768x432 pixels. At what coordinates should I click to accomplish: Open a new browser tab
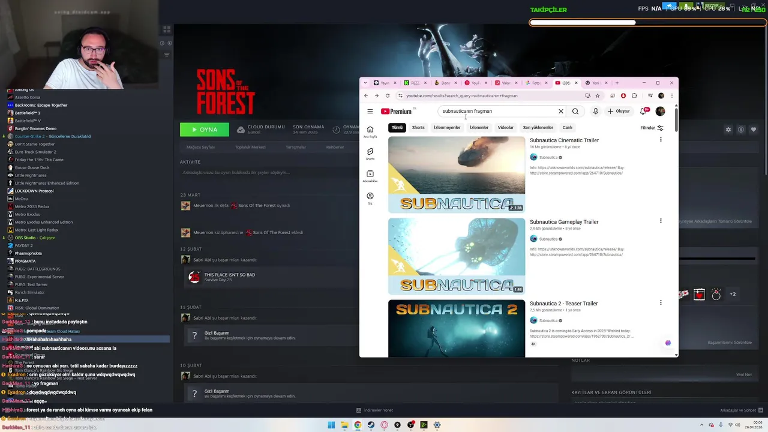click(617, 83)
